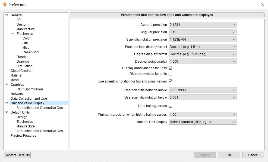Open Decimal point display dropdown

[202, 61]
